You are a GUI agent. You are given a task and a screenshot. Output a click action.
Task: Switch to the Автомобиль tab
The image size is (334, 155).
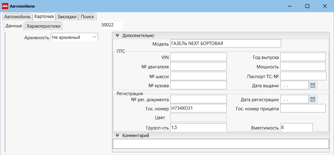(18, 17)
